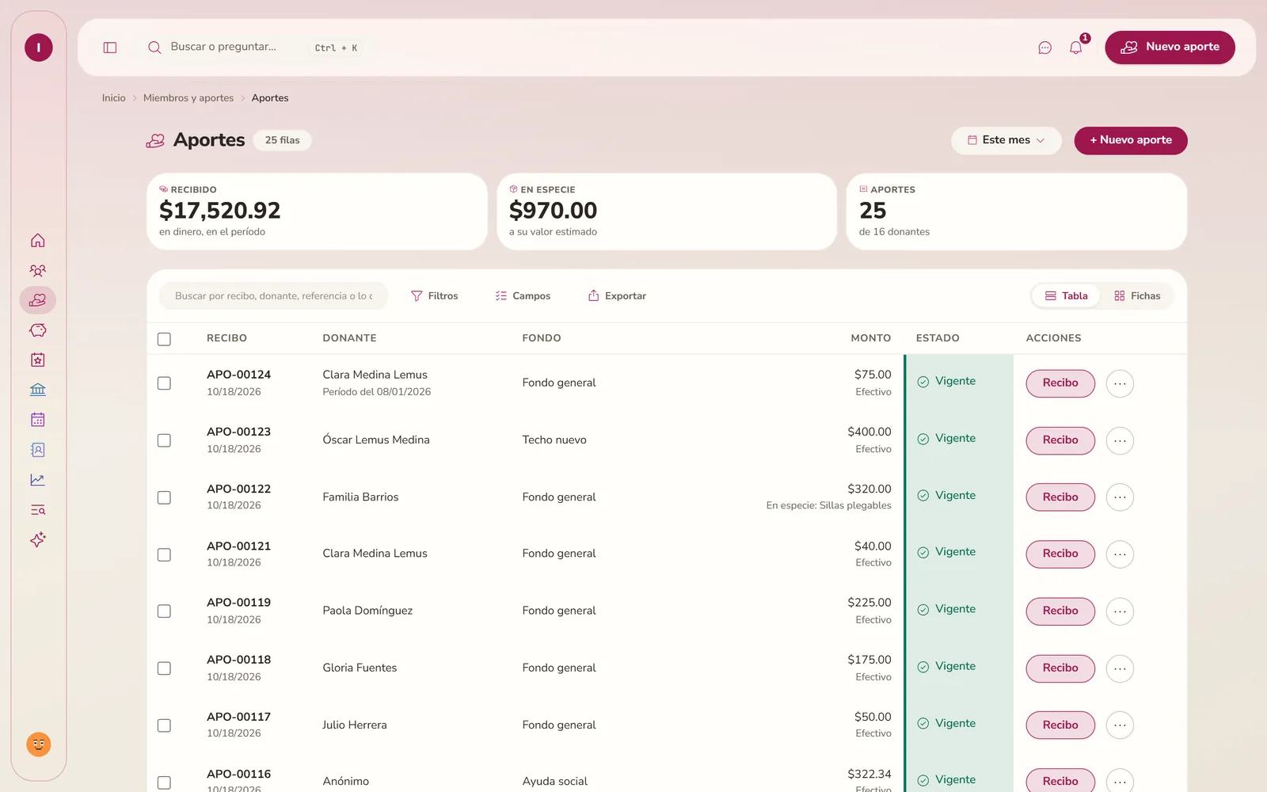Open the members group icon in sidebar
The width and height of the screenshot is (1267, 792).
tap(38, 270)
